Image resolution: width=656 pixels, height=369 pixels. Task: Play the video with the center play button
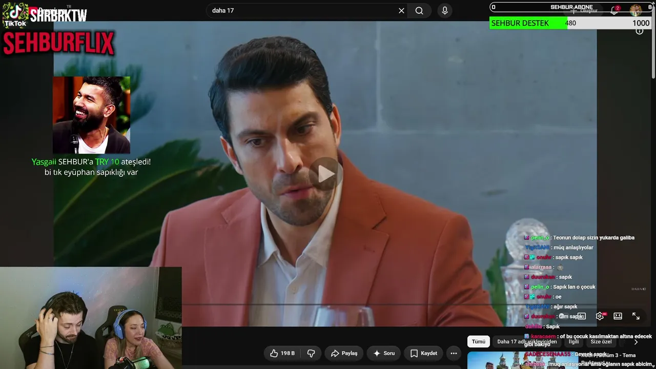click(325, 174)
